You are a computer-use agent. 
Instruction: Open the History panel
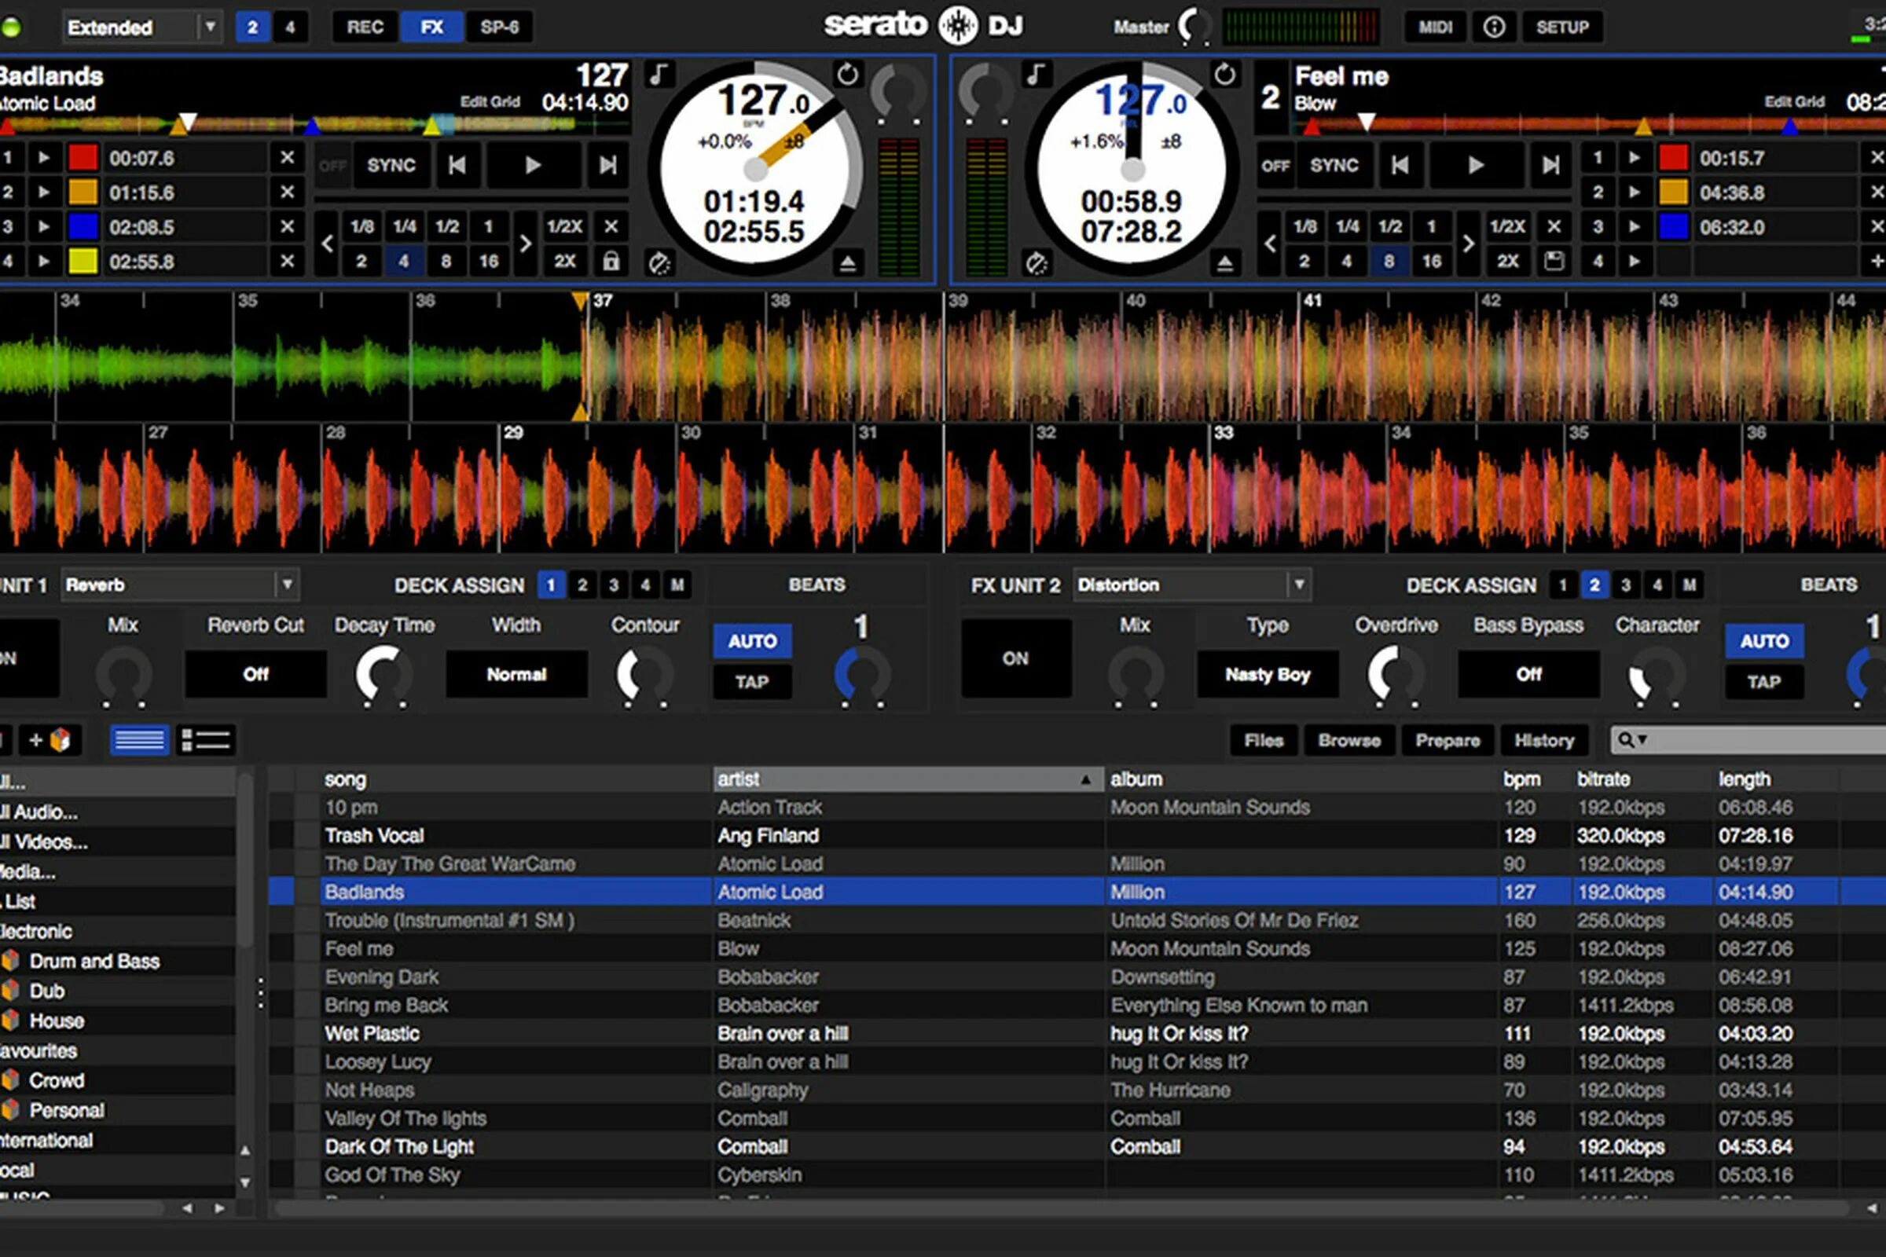click(1544, 740)
